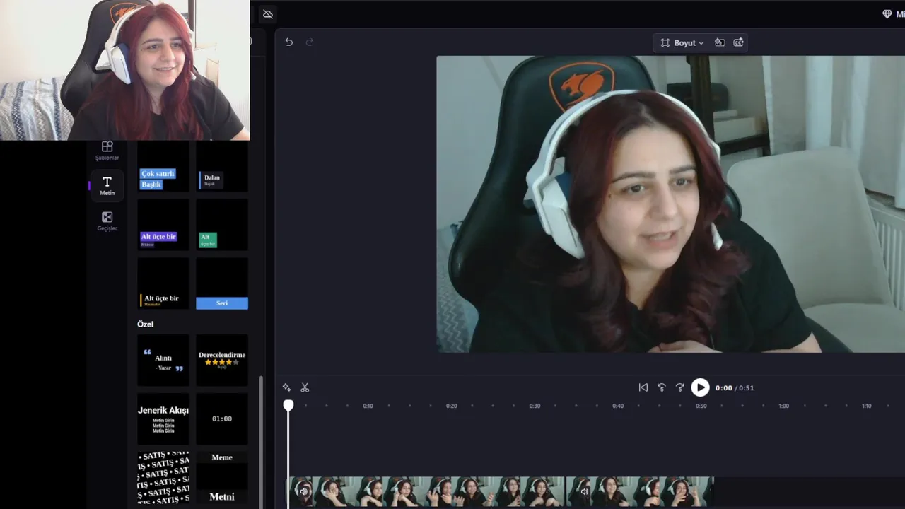
Task: Click the 0:50 mark on timeline ruler
Action: coord(701,406)
